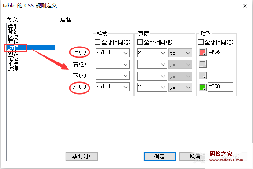Click the right border color text field
This screenshot has width=253, height=169.
(x=220, y=64)
